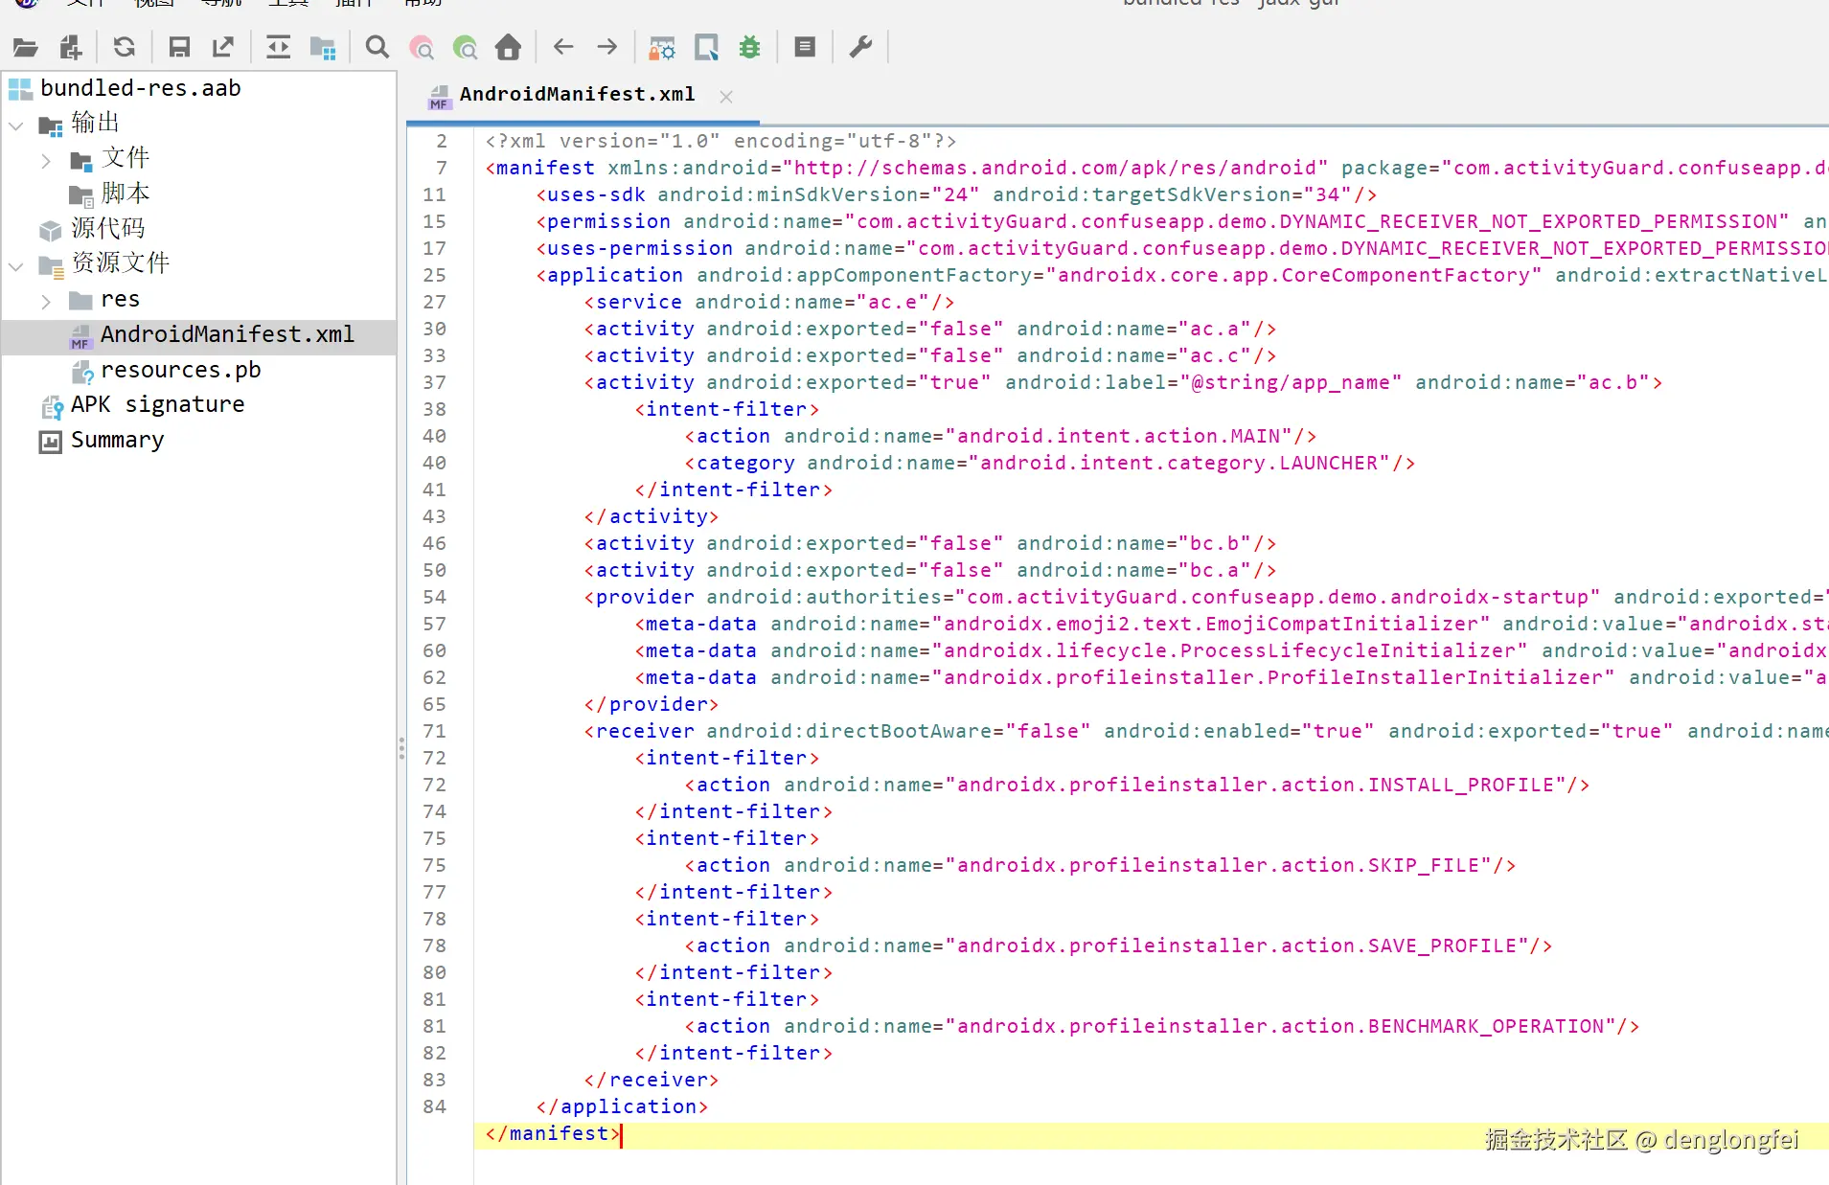Close the AndroidManifest.xml tab
Image resolution: width=1829 pixels, height=1185 pixels.
[x=726, y=96]
